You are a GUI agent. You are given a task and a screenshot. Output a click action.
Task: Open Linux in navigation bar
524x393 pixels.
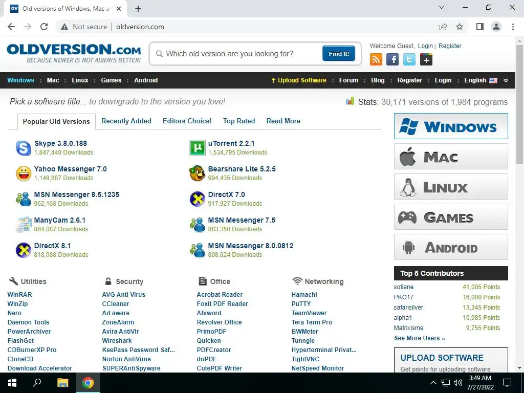pos(80,80)
